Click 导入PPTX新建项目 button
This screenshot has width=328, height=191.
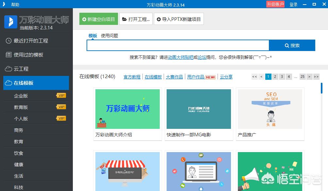[179, 19]
